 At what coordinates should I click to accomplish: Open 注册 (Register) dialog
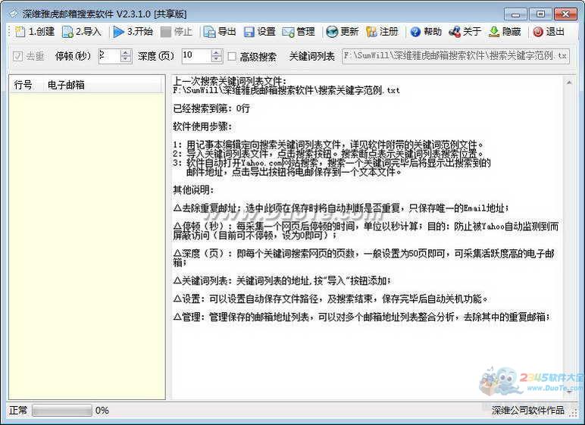pyautogui.click(x=382, y=32)
